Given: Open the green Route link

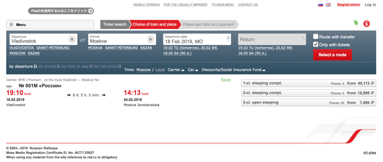Looking at the screenshot, I should tap(226, 80).
